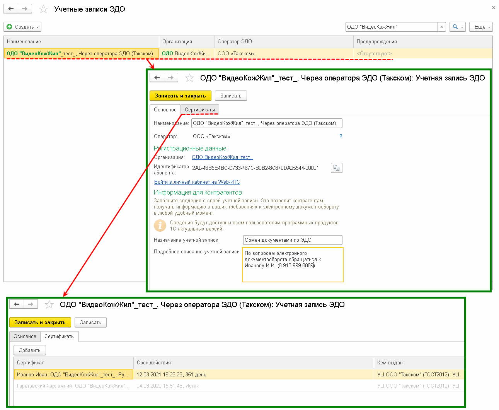Select Сертификаты tab in bottom form
Screen dimensions: 499x410
60,336
